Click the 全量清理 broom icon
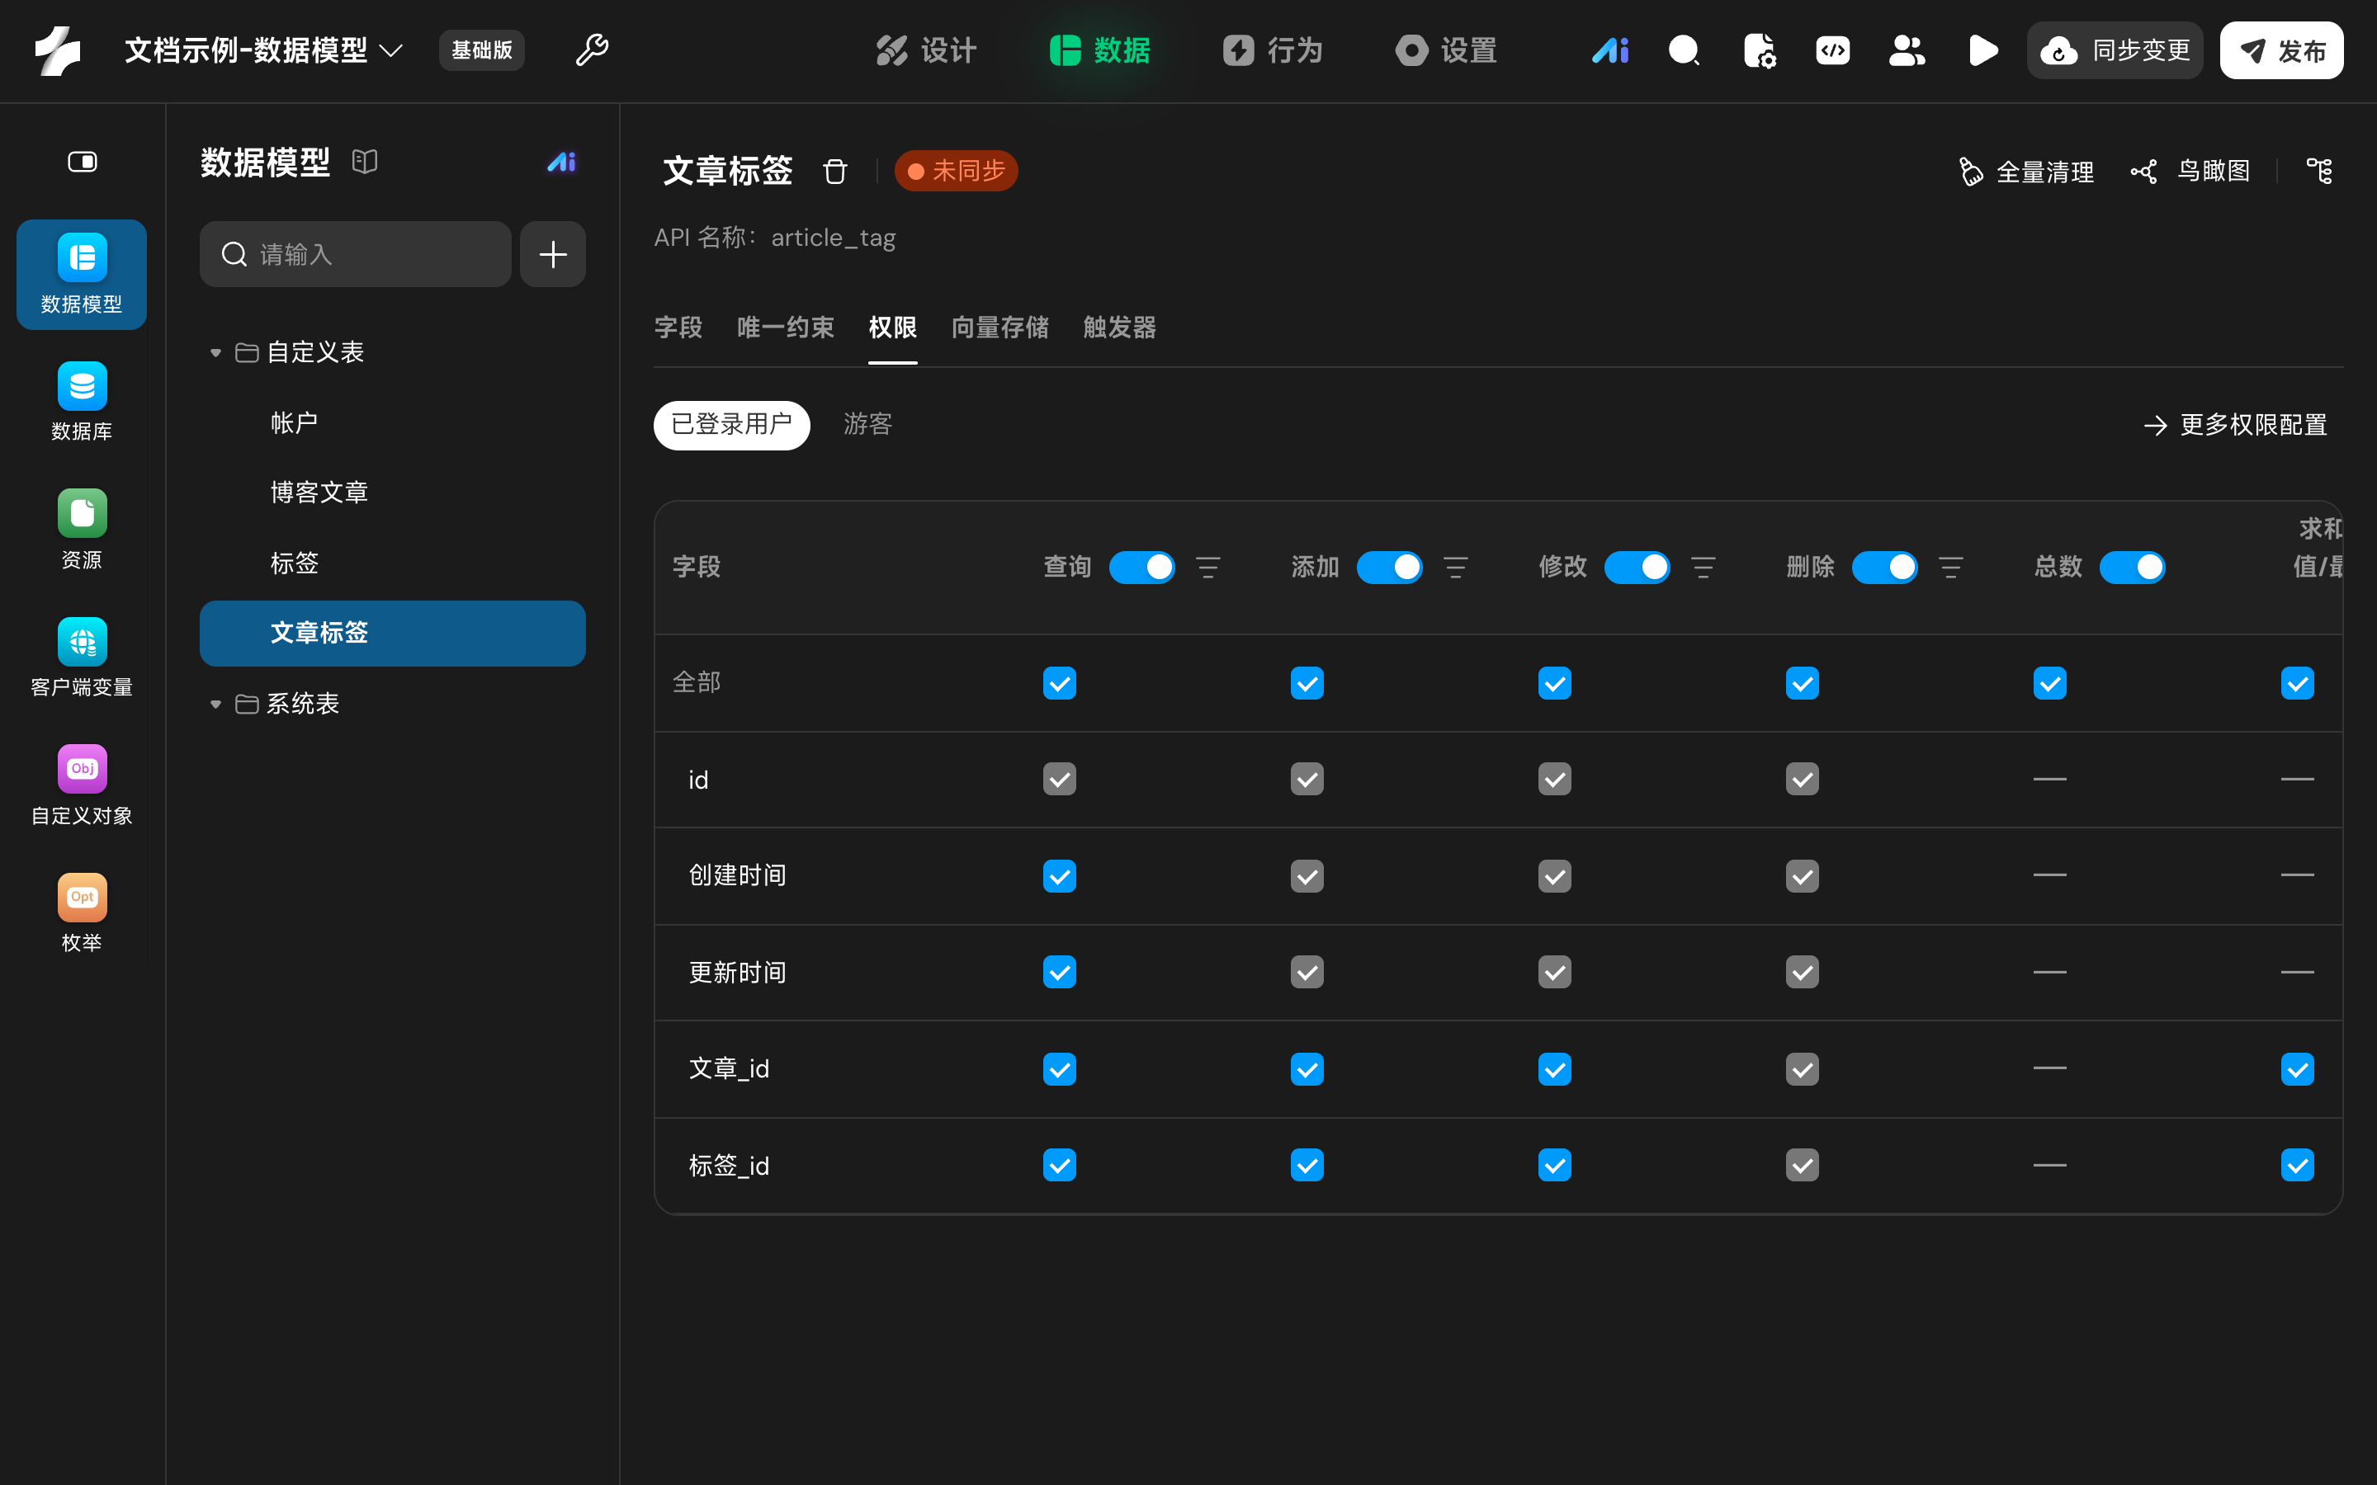 tap(1970, 171)
